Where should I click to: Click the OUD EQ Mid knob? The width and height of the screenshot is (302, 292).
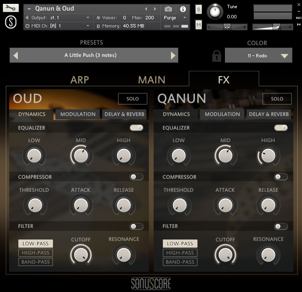(x=81, y=156)
